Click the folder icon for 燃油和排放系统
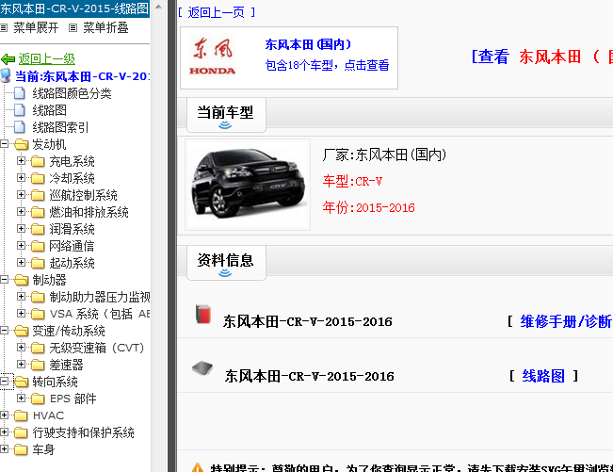613x472 pixels. (38, 212)
